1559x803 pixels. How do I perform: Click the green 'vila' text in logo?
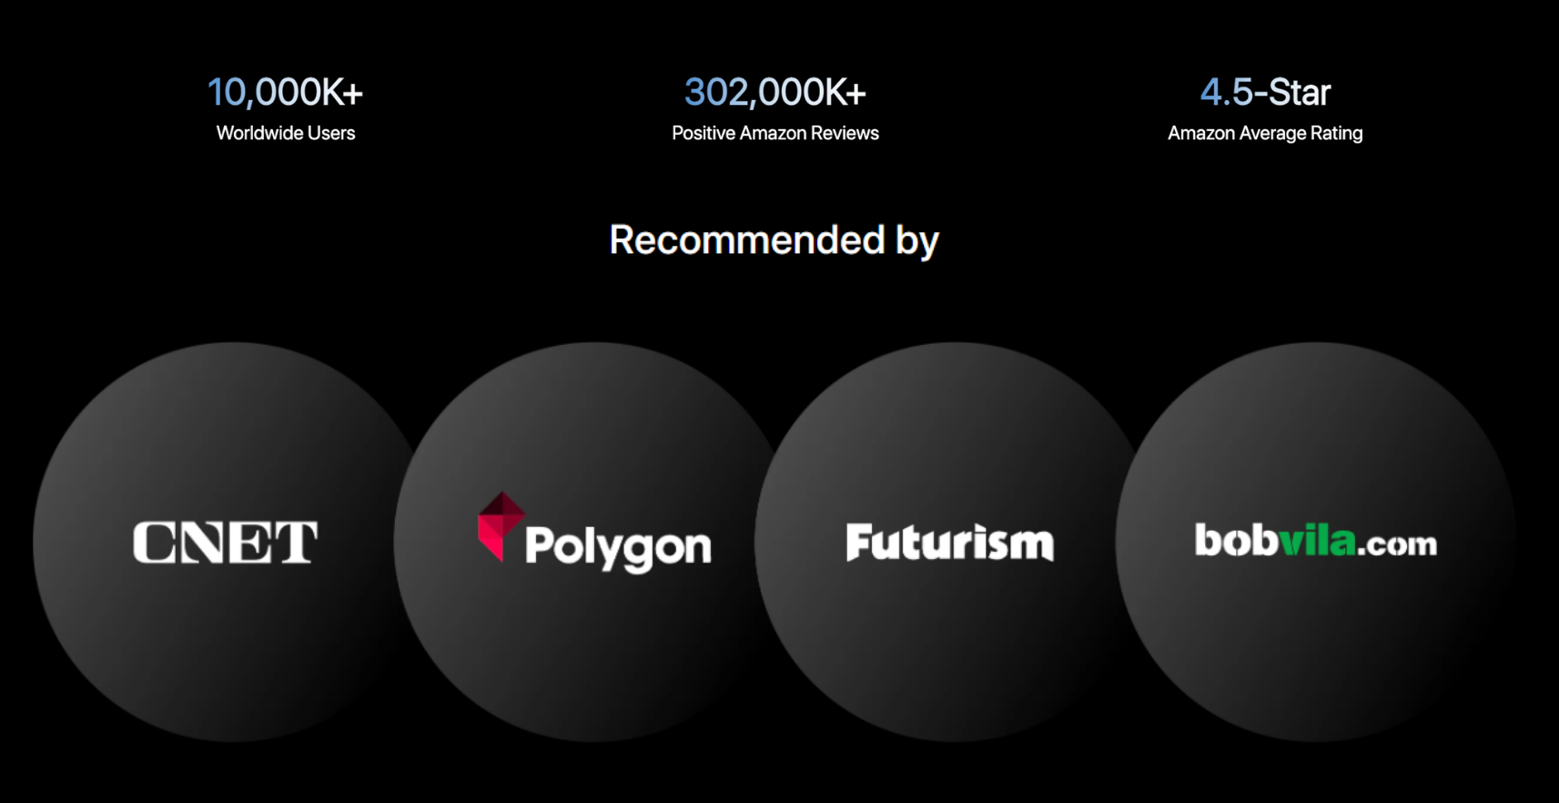pyautogui.click(x=1317, y=542)
